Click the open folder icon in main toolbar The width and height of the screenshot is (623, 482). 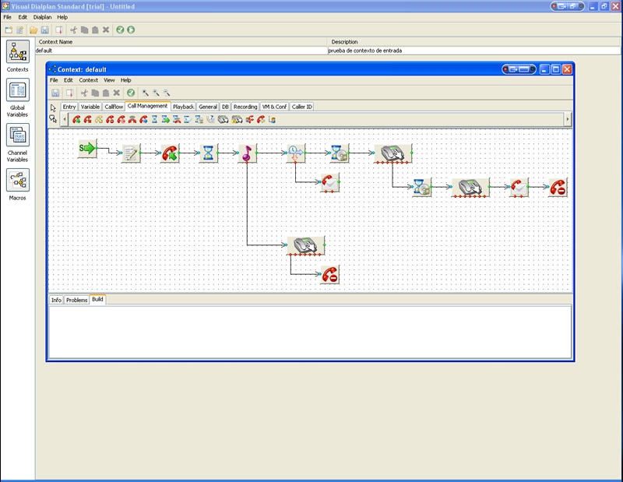pyautogui.click(x=33, y=30)
